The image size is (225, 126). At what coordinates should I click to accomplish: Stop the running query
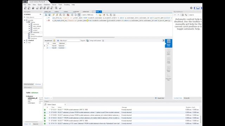pos(64,15)
